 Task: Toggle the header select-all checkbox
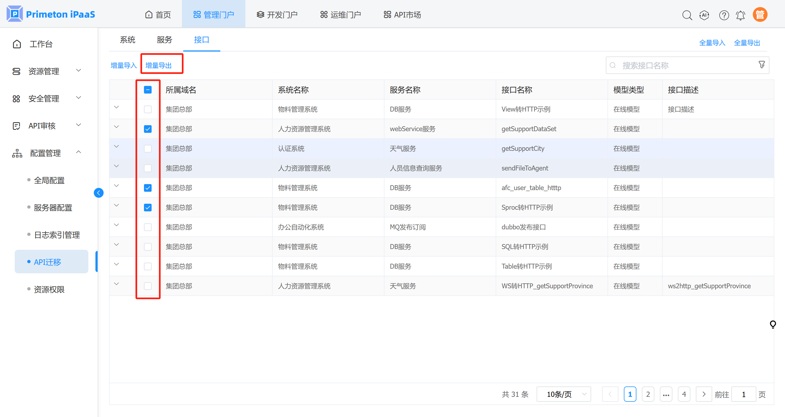tap(148, 90)
